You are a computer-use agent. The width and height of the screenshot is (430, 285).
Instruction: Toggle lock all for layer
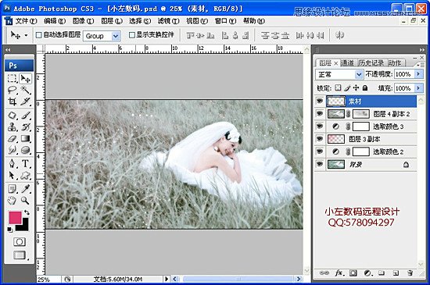(365, 88)
